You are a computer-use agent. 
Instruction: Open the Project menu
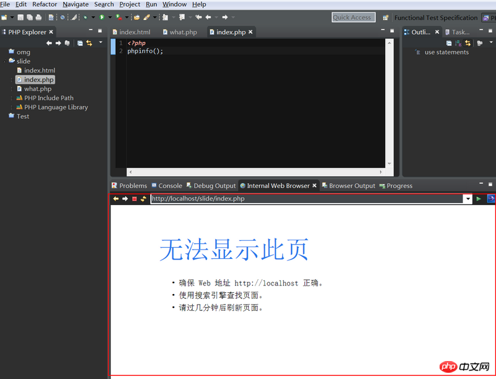[130, 4]
